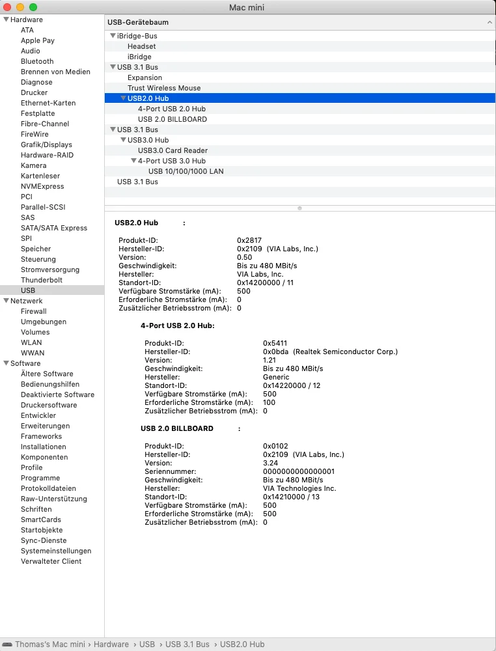This screenshot has width=496, height=651.
Task: Select ATA in the sidebar
Action: click(x=27, y=30)
